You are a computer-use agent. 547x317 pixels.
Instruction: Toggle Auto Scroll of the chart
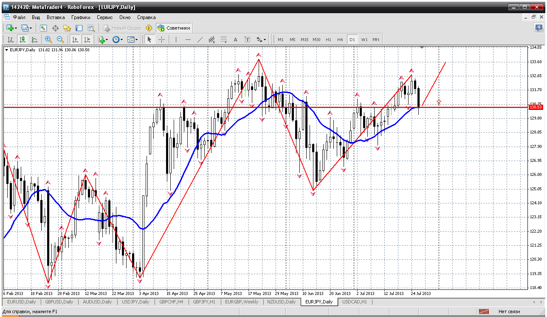[x=75, y=39]
